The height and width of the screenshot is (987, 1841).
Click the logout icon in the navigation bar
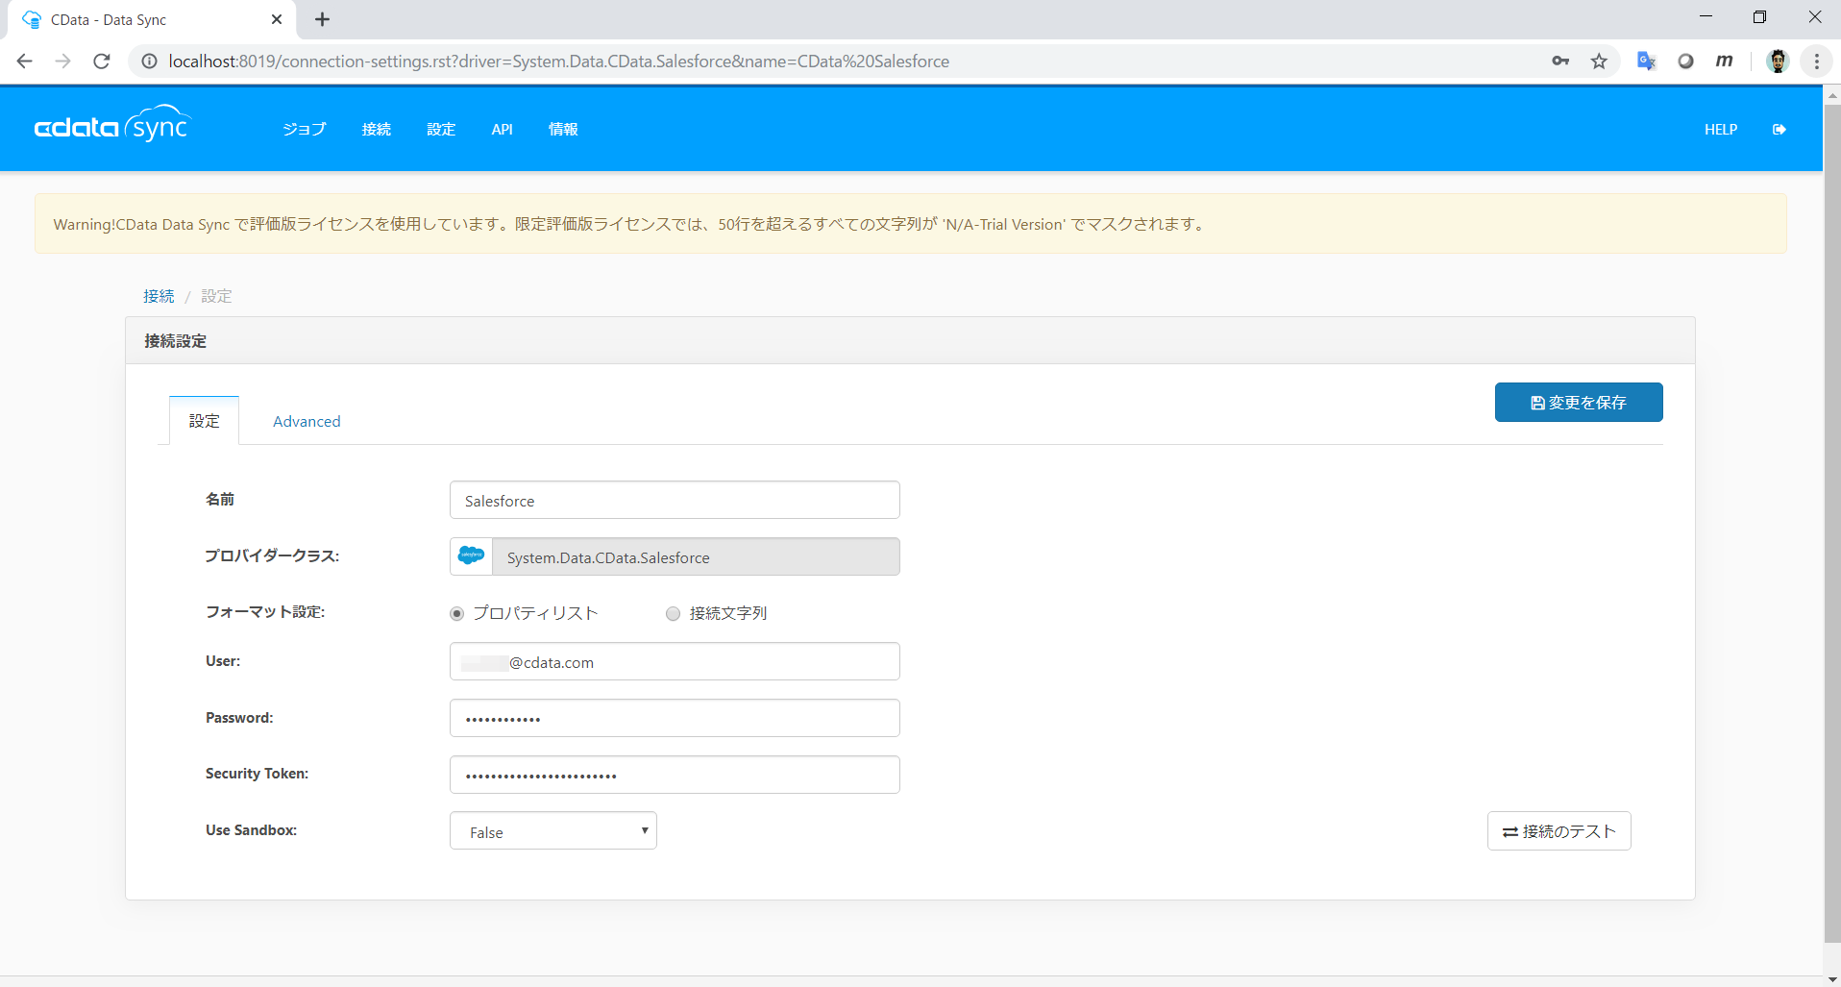(x=1780, y=129)
